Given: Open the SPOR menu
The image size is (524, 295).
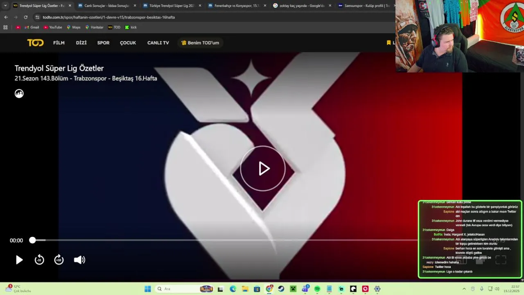Looking at the screenshot, I should pyautogui.click(x=103, y=43).
